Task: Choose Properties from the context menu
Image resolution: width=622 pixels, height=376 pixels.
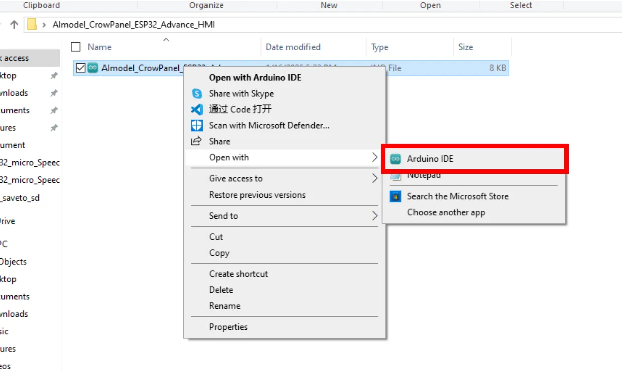Action: (x=228, y=327)
